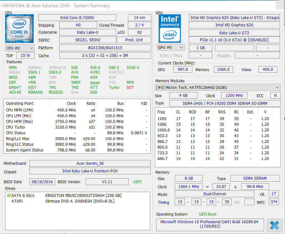The width and height of the screenshot is (285, 234).
Task: Click the Intel Core i5-7200U name field
Action: point(82,18)
